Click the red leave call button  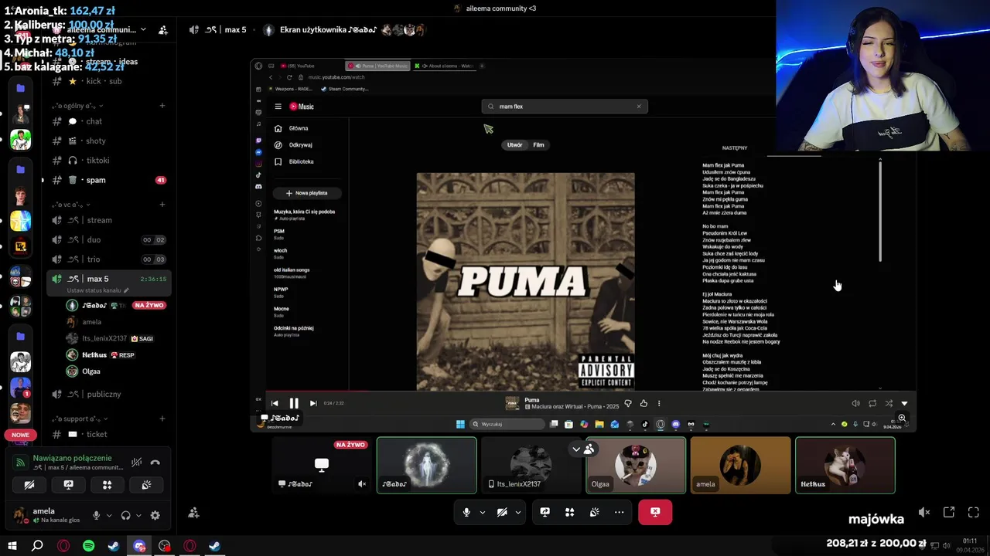655,512
